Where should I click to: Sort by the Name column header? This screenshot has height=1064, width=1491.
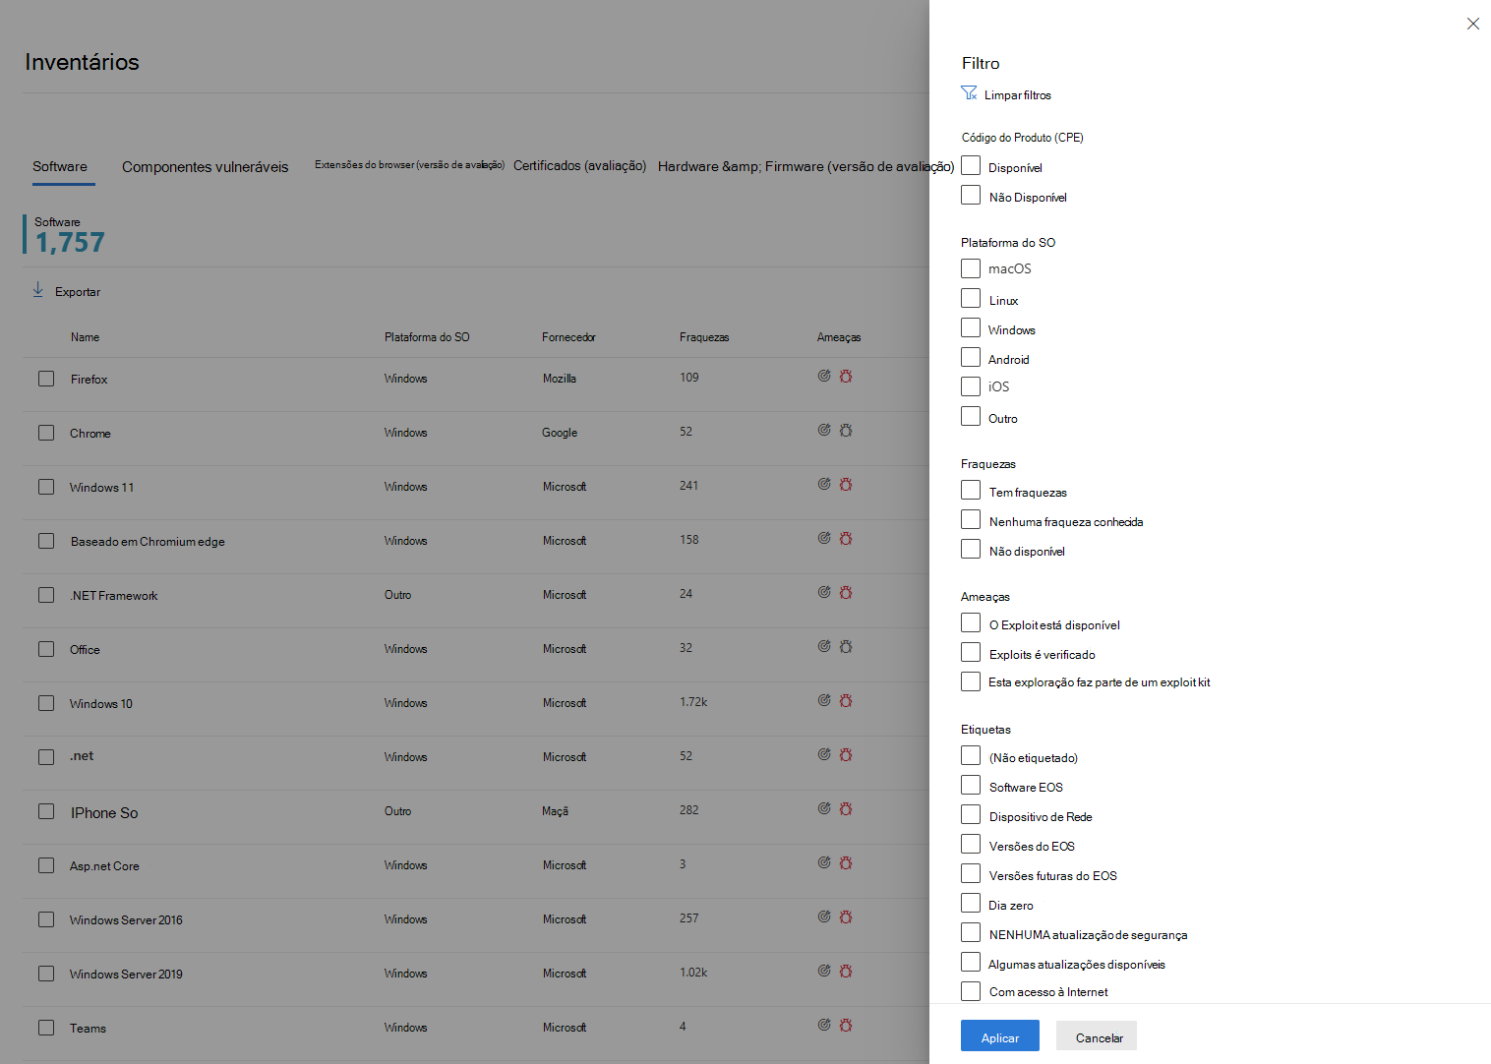point(85,337)
